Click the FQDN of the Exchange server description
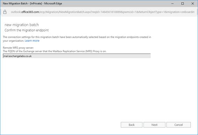This screenshot has width=198, height=135. coord(54,51)
